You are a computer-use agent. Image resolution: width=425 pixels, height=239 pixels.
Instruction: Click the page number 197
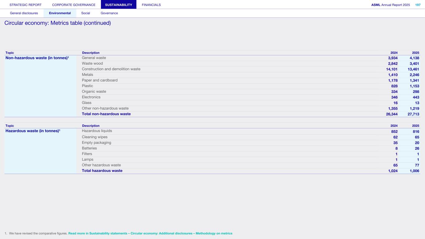pos(418,5)
